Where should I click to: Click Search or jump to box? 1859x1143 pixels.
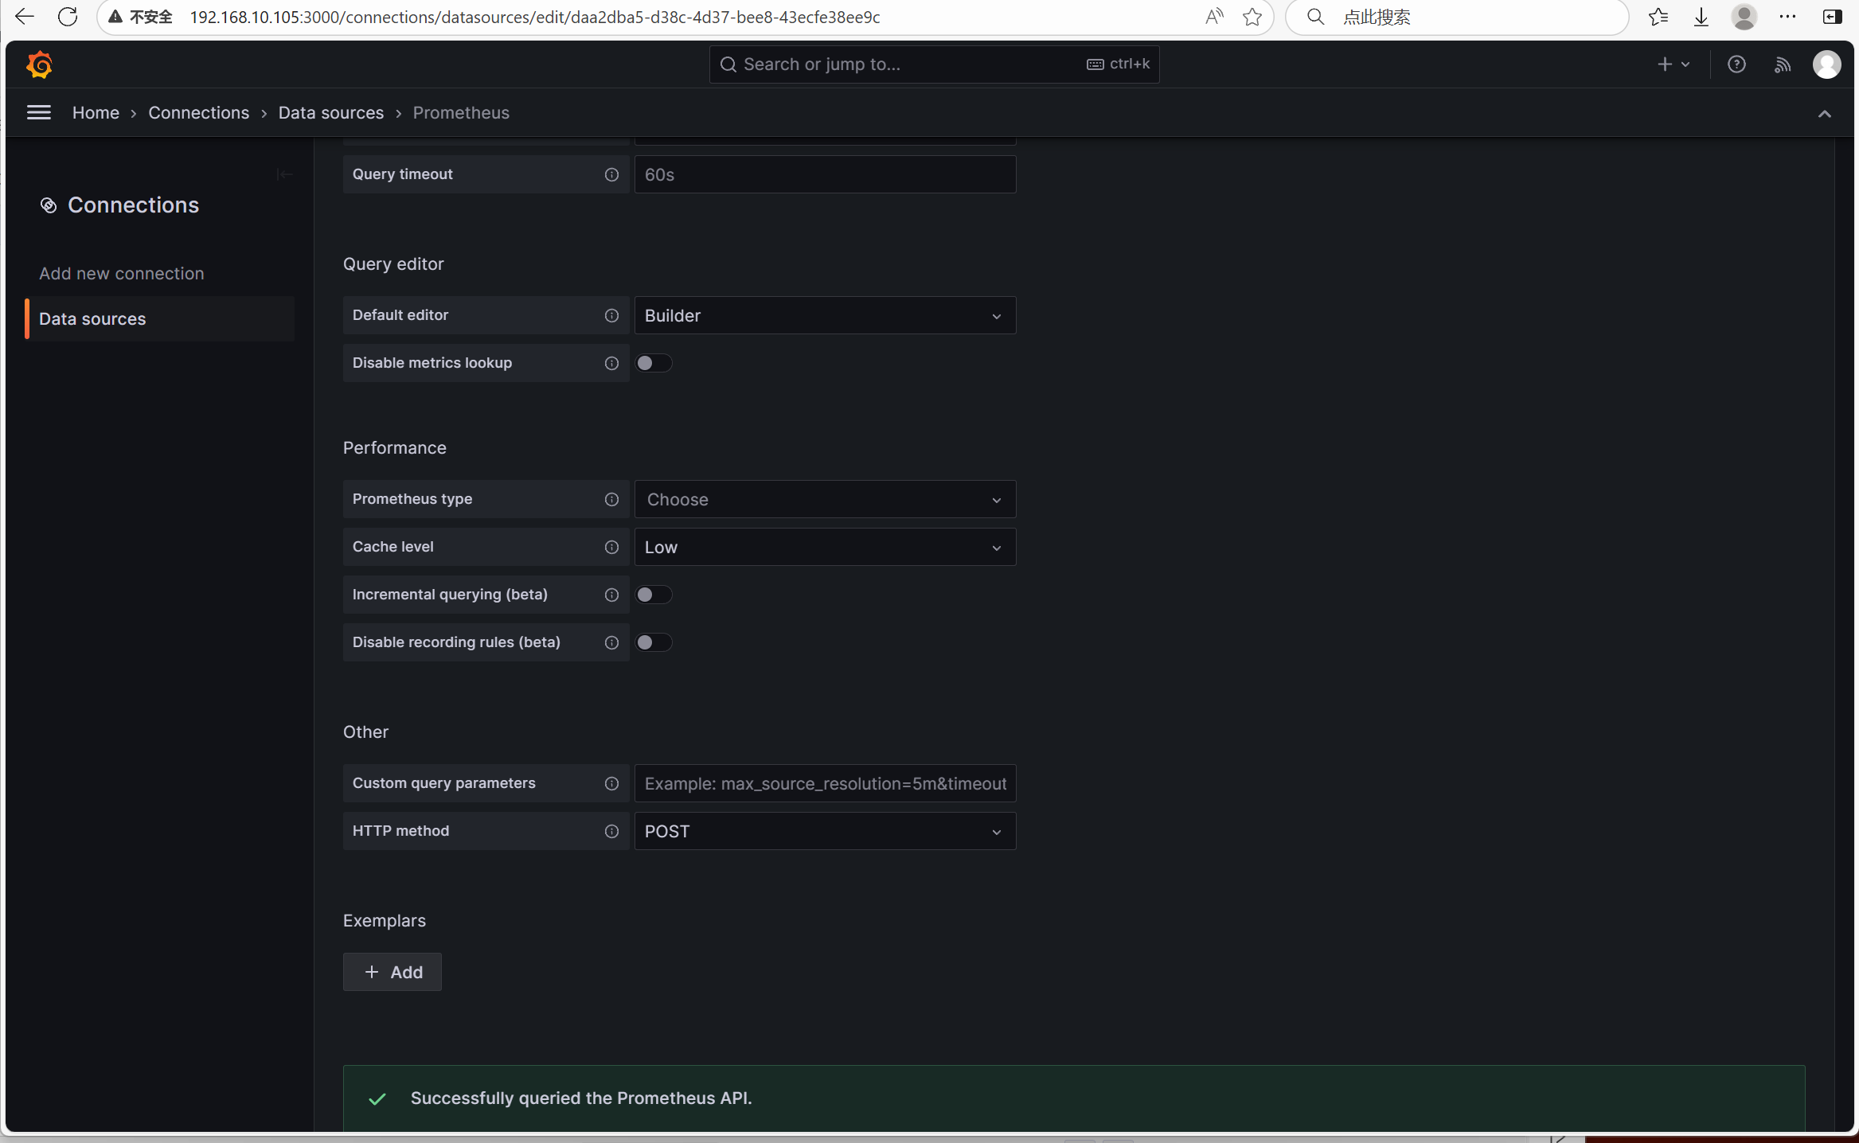[x=934, y=64]
